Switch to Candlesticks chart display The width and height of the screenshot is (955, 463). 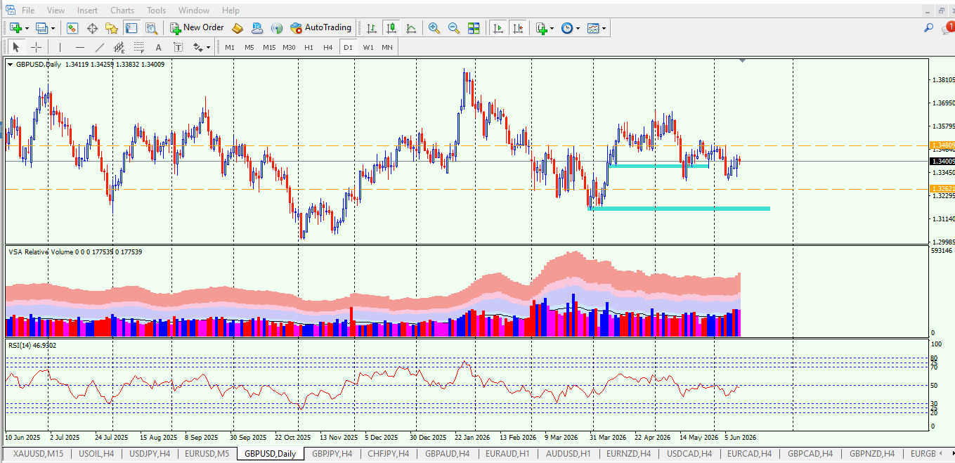coord(391,28)
